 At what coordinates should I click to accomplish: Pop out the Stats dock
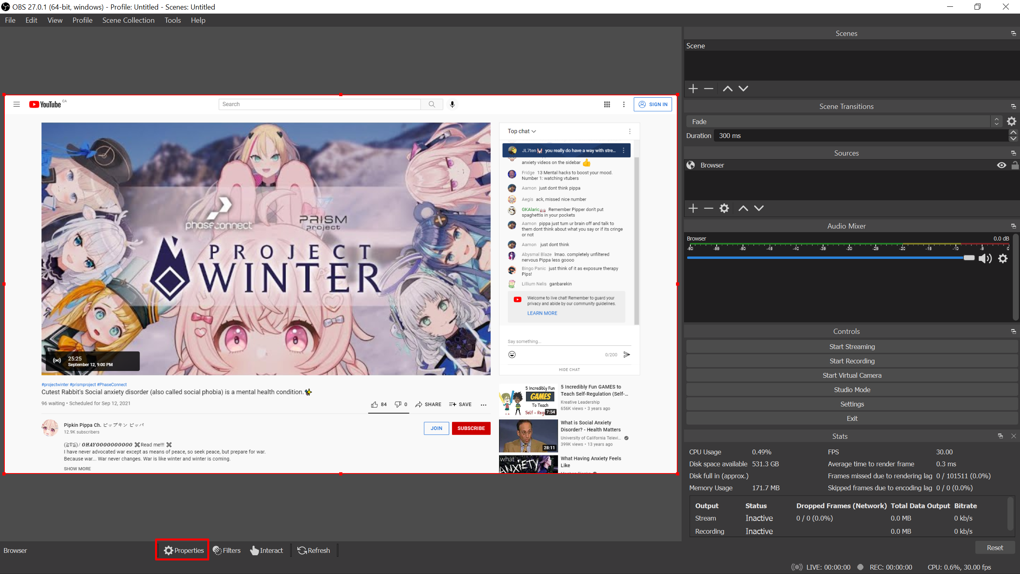point(1000,436)
